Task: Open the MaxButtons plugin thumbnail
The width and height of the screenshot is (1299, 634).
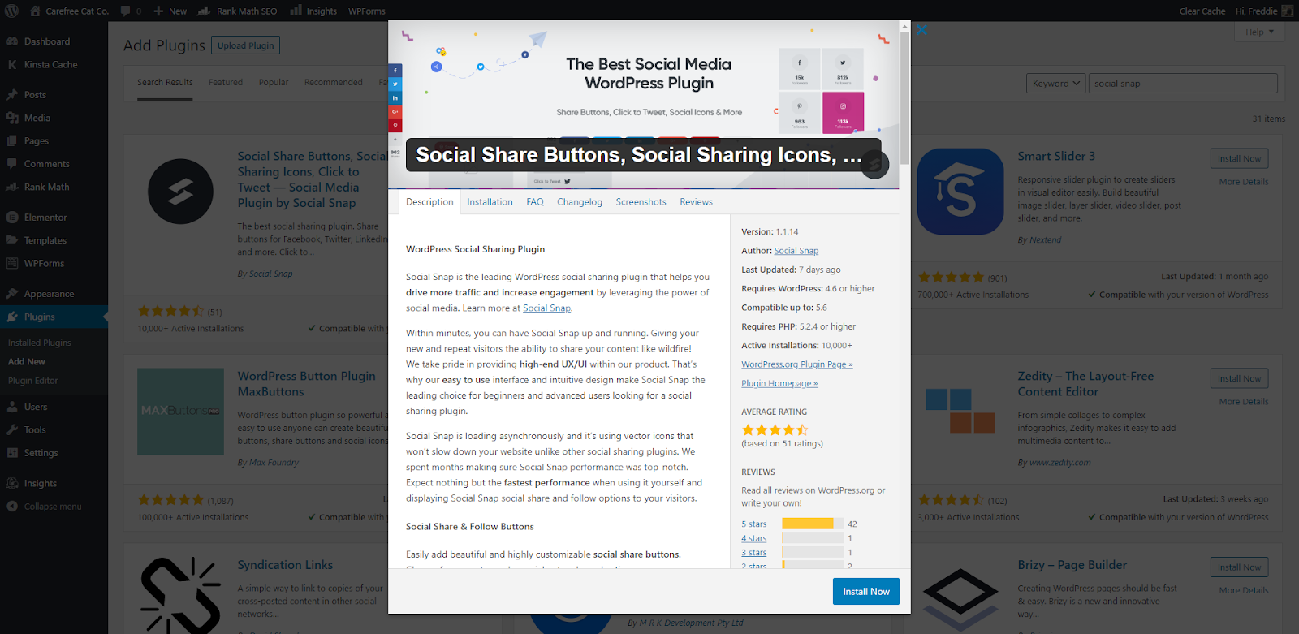Action: point(180,412)
